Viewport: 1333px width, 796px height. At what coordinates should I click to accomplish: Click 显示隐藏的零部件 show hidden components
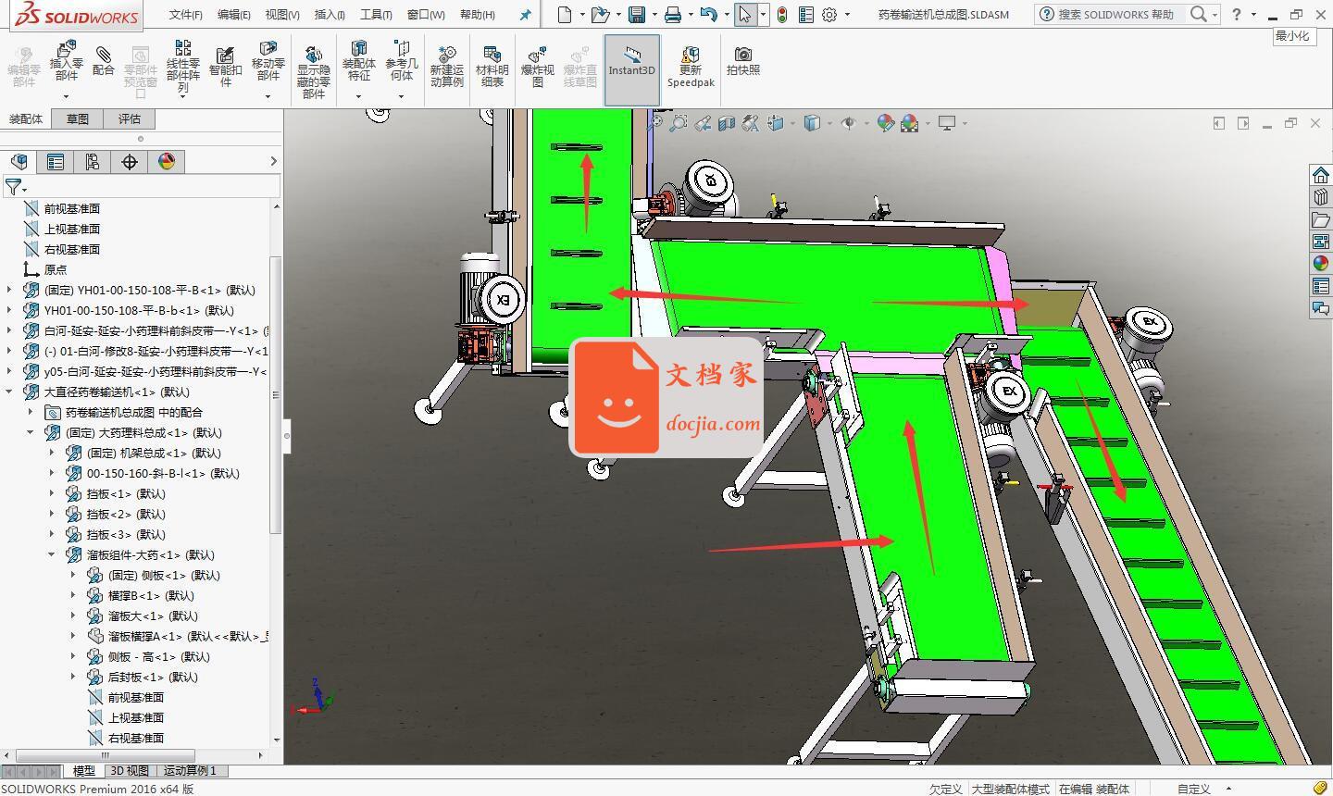[x=313, y=72]
